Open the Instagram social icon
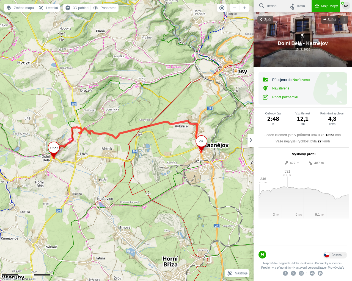 click(301, 273)
